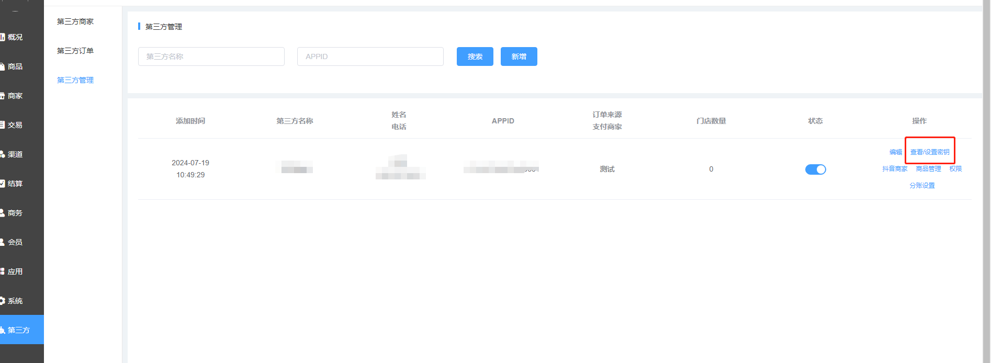This screenshot has width=991, height=363.
Task: Select 第三方管理 submenu item
Action: pyautogui.click(x=75, y=80)
